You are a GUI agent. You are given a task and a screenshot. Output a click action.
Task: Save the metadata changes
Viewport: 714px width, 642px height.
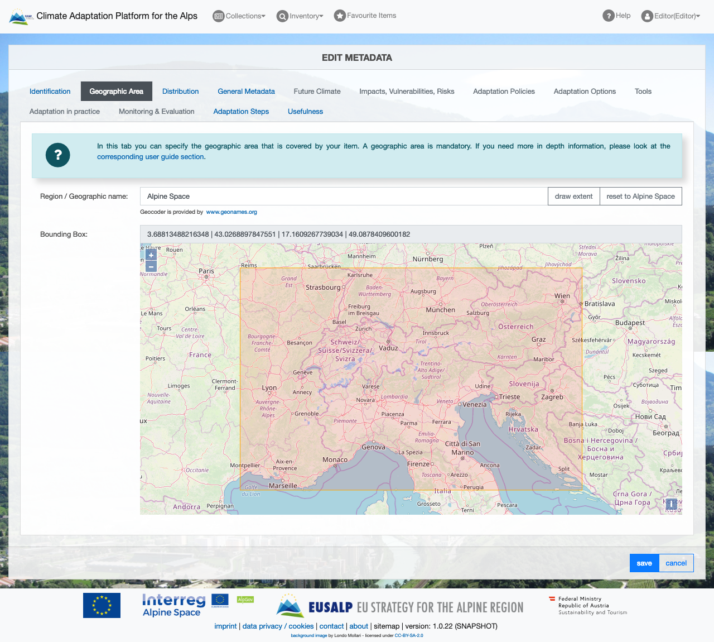[x=644, y=563]
